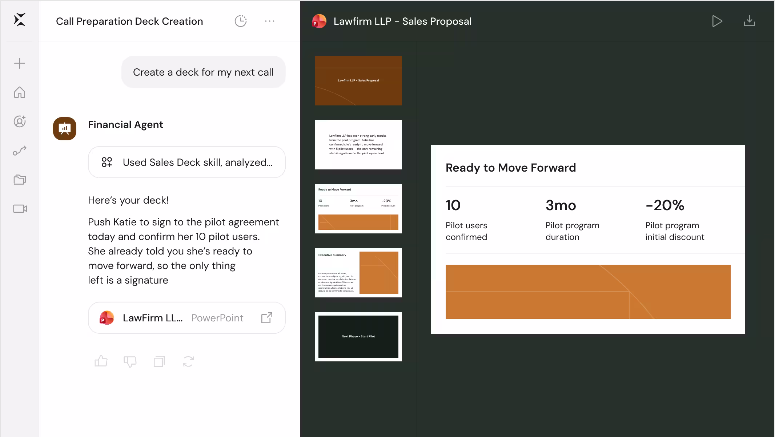Viewport: 775px width, 437px height.
Task: Click the Financial Agent avatar icon
Action: (x=65, y=129)
